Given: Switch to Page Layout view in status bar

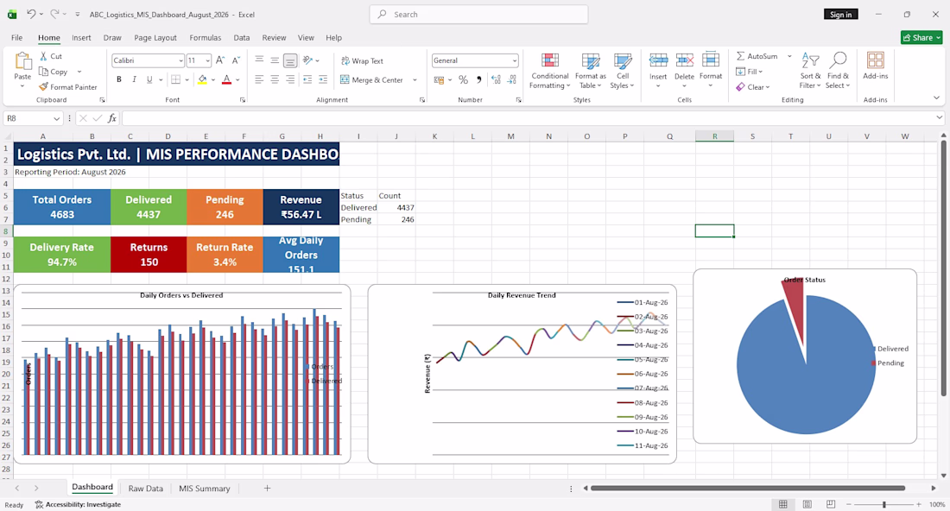Looking at the screenshot, I should (807, 504).
